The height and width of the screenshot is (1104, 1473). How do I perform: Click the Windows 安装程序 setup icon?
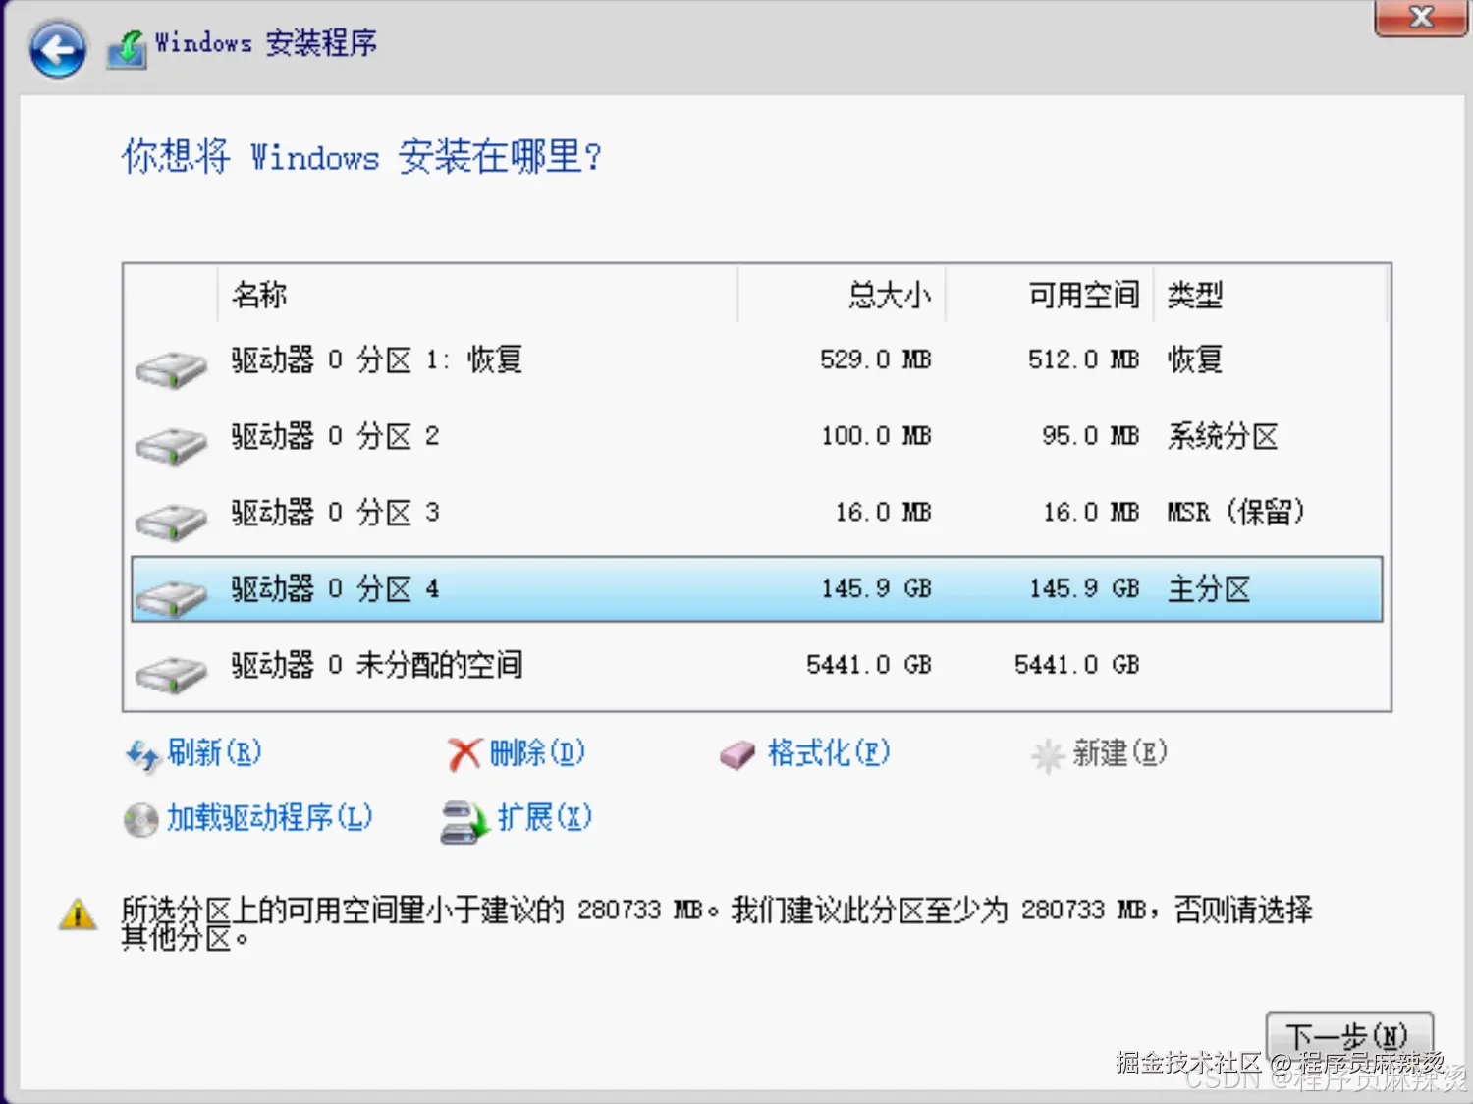tap(127, 48)
